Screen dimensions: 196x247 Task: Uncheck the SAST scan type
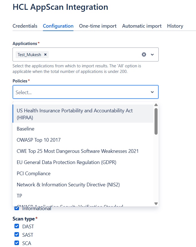[17, 235]
